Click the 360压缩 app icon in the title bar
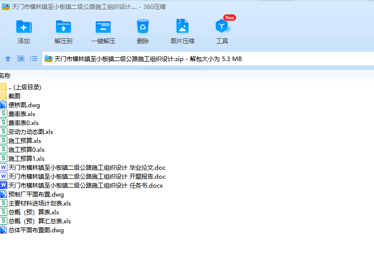 [6, 6]
